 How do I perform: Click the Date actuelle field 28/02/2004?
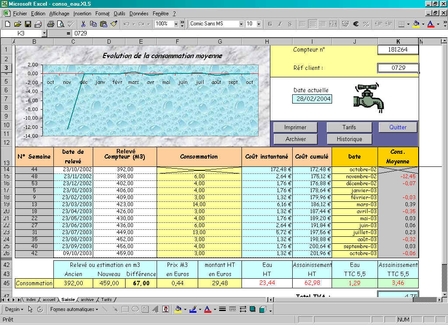point(312,99)
